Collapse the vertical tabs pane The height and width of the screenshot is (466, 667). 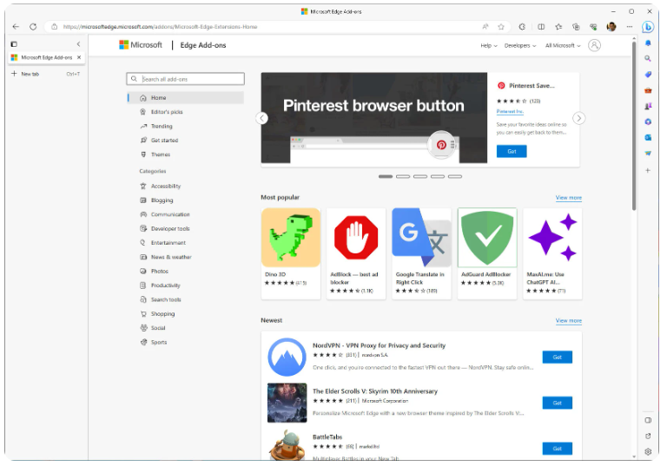tap(78, 43)
